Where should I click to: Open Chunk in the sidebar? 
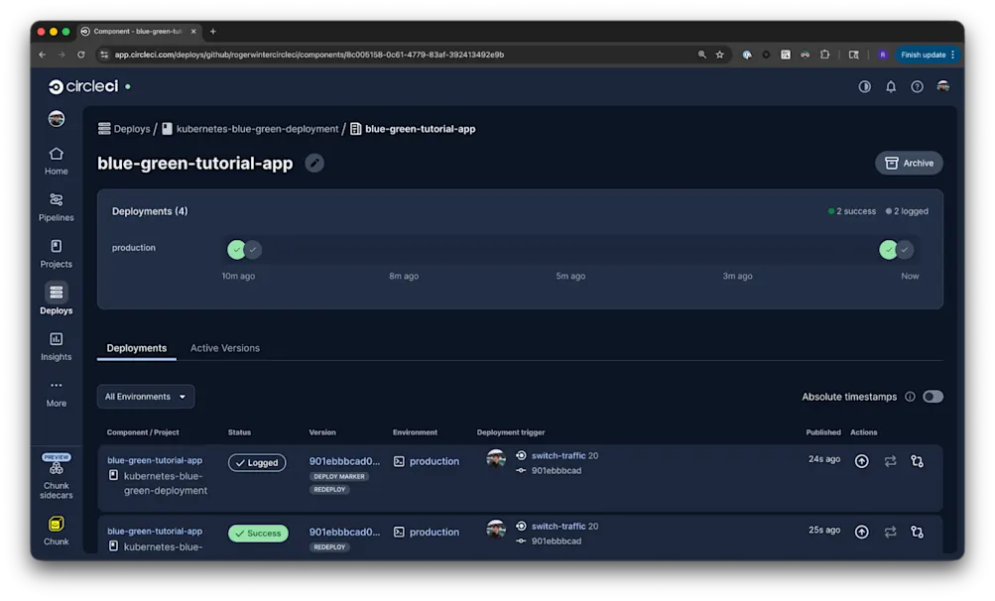[56, 532]
